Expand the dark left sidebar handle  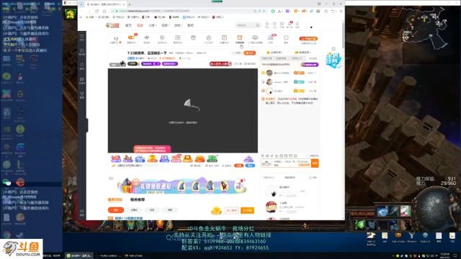(87, 125)
